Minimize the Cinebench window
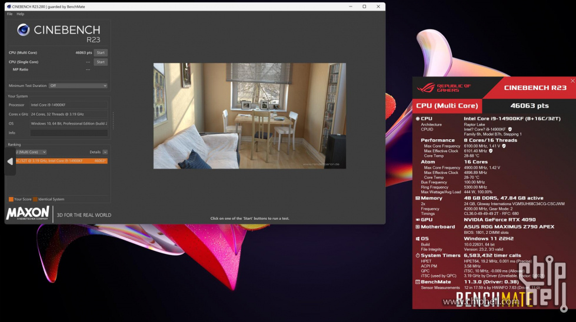This screenshot has height=322, width=576. pyautogui.click(x=351, y=6)
